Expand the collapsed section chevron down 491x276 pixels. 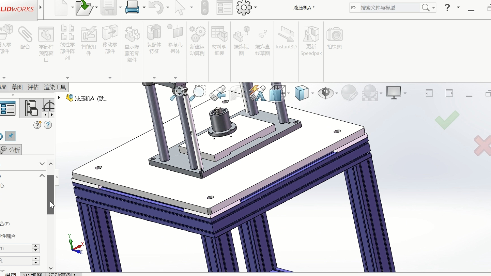coord(42,164)
